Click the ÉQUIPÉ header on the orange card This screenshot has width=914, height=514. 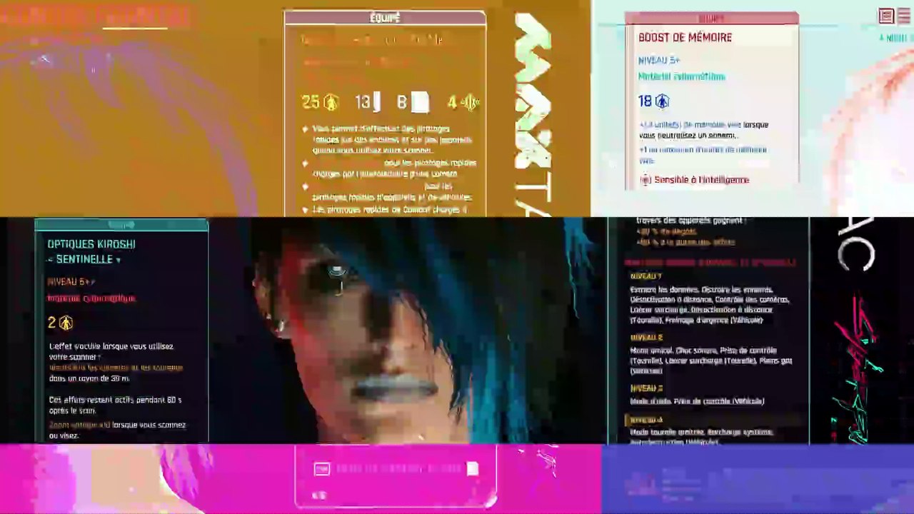pos(385,18)
